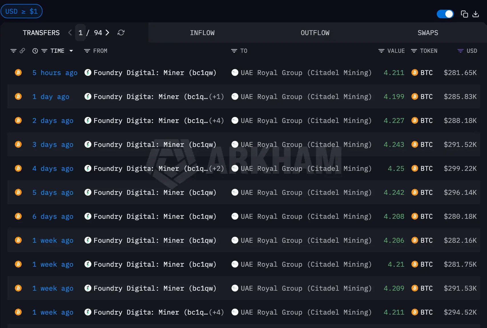The height and width of the screenshot is (328, 487).
Task: Open the 1 day ago transaction link
Action: tap(51, 97)
